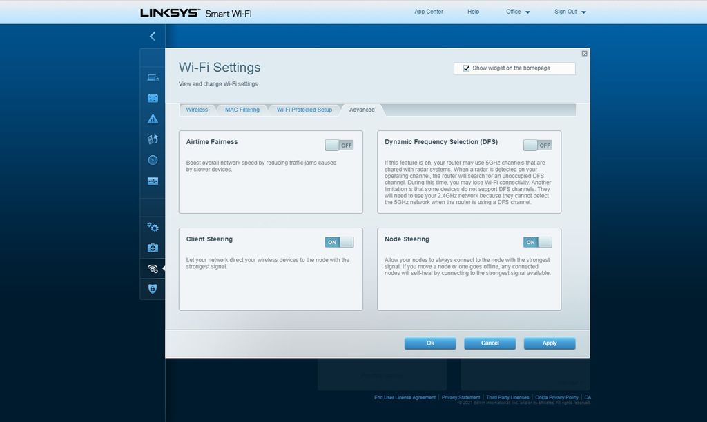
Task: Select the External Storage icon
Action: [x=153, y=181]
